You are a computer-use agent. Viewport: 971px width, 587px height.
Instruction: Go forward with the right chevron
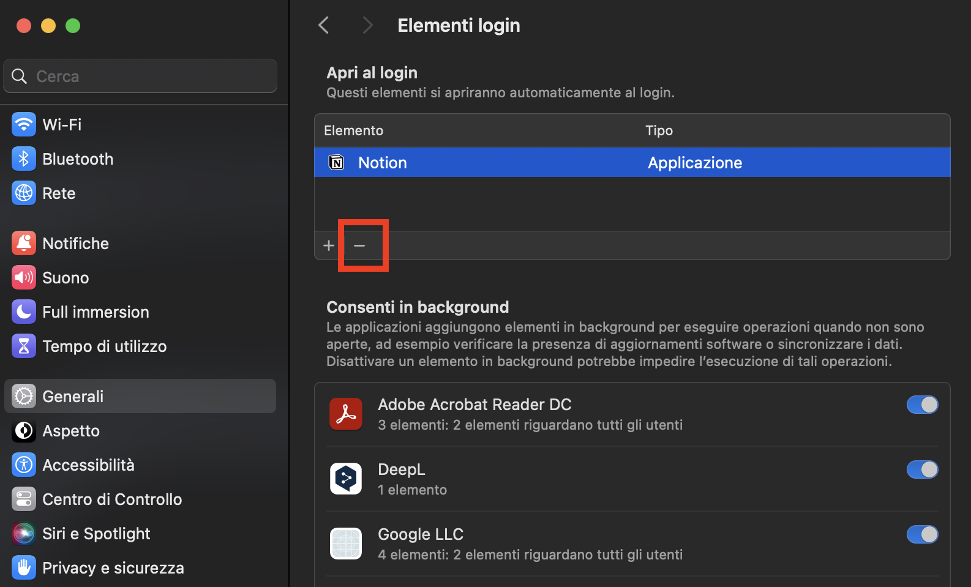pyautogui.click(x=367, y=25)
